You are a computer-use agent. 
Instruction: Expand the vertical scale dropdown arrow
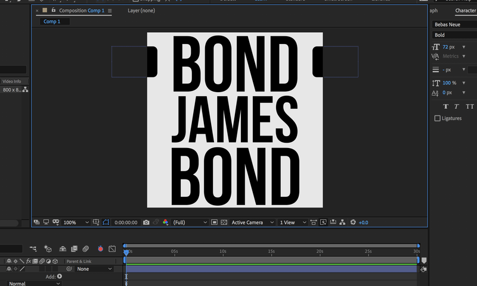coord(464,83)
